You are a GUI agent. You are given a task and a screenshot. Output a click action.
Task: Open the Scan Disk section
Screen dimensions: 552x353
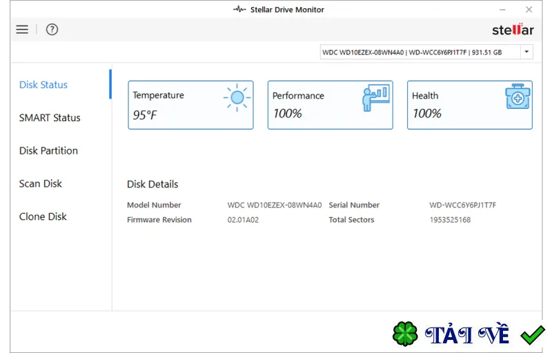pos(41,183)
